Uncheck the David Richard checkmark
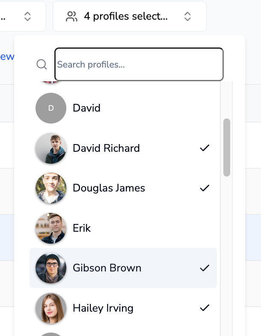261x336 pixels. click(x=205, y=148)
